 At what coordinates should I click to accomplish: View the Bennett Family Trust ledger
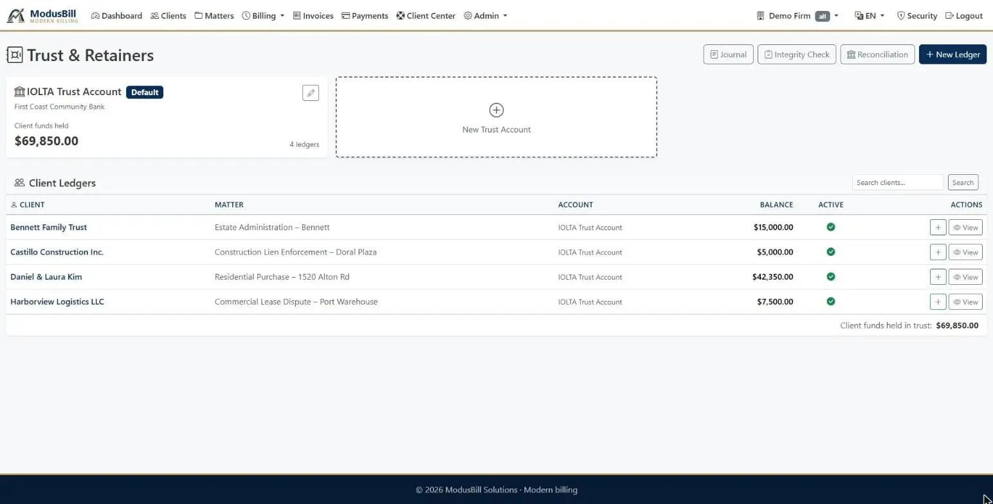pos(965,228)
